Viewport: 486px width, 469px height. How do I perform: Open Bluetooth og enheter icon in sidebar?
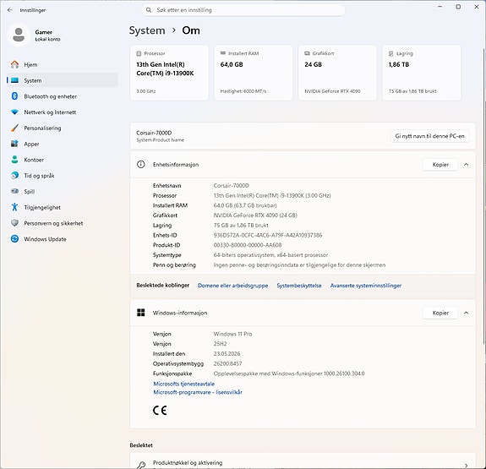pyautogui.click(x=14, y=96)
